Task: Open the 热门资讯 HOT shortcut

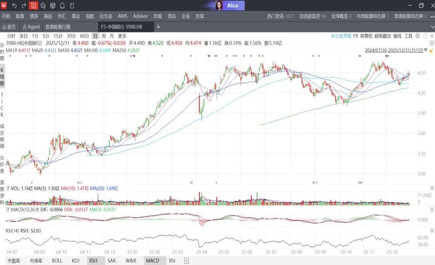Action: [x=280, y=16]
